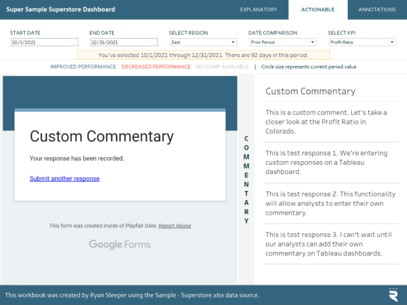Select the test response 3 comment
Screen dimensions: 407x305
(327, 244)
